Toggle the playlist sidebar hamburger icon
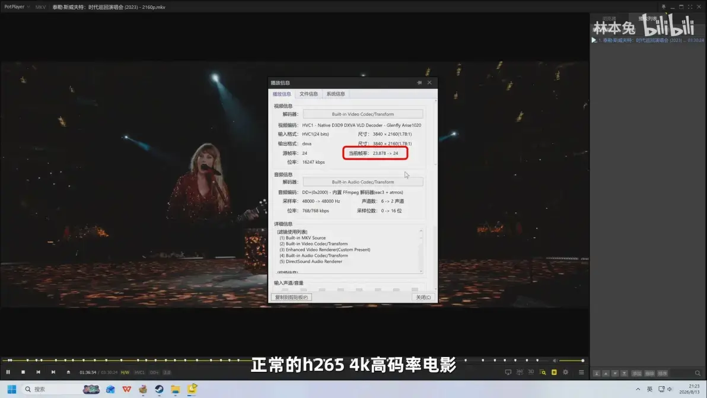 click(x=581, y=372)
